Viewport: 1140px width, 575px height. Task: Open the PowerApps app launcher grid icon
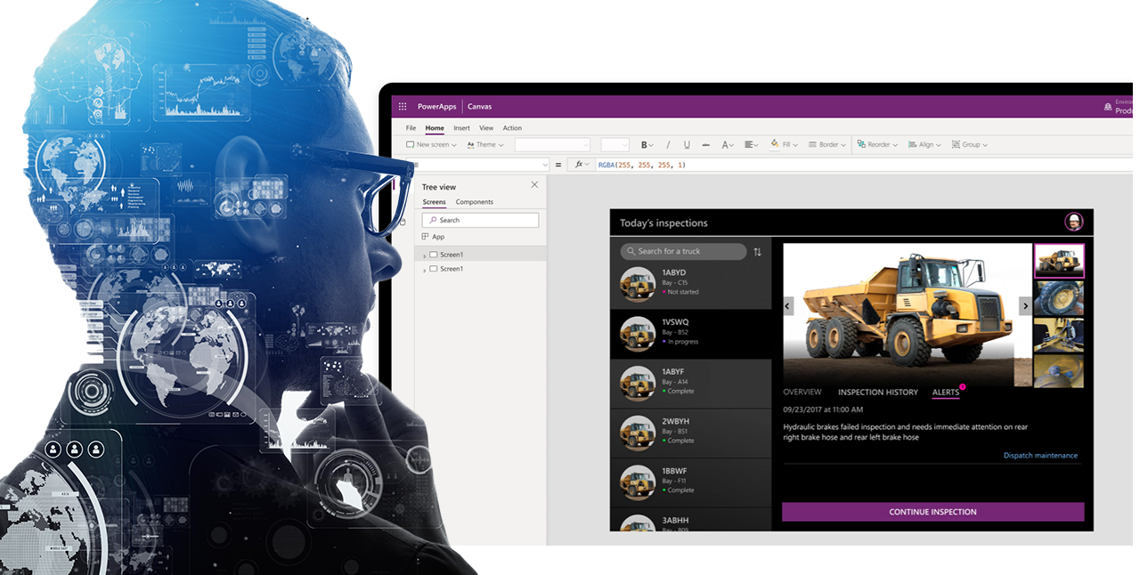tap(403, 107)
